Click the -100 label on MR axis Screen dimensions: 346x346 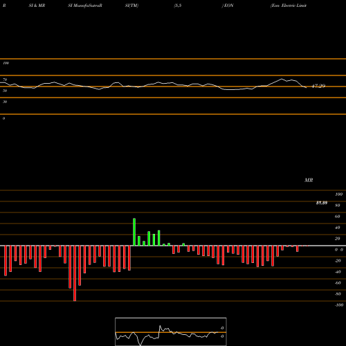339,305
